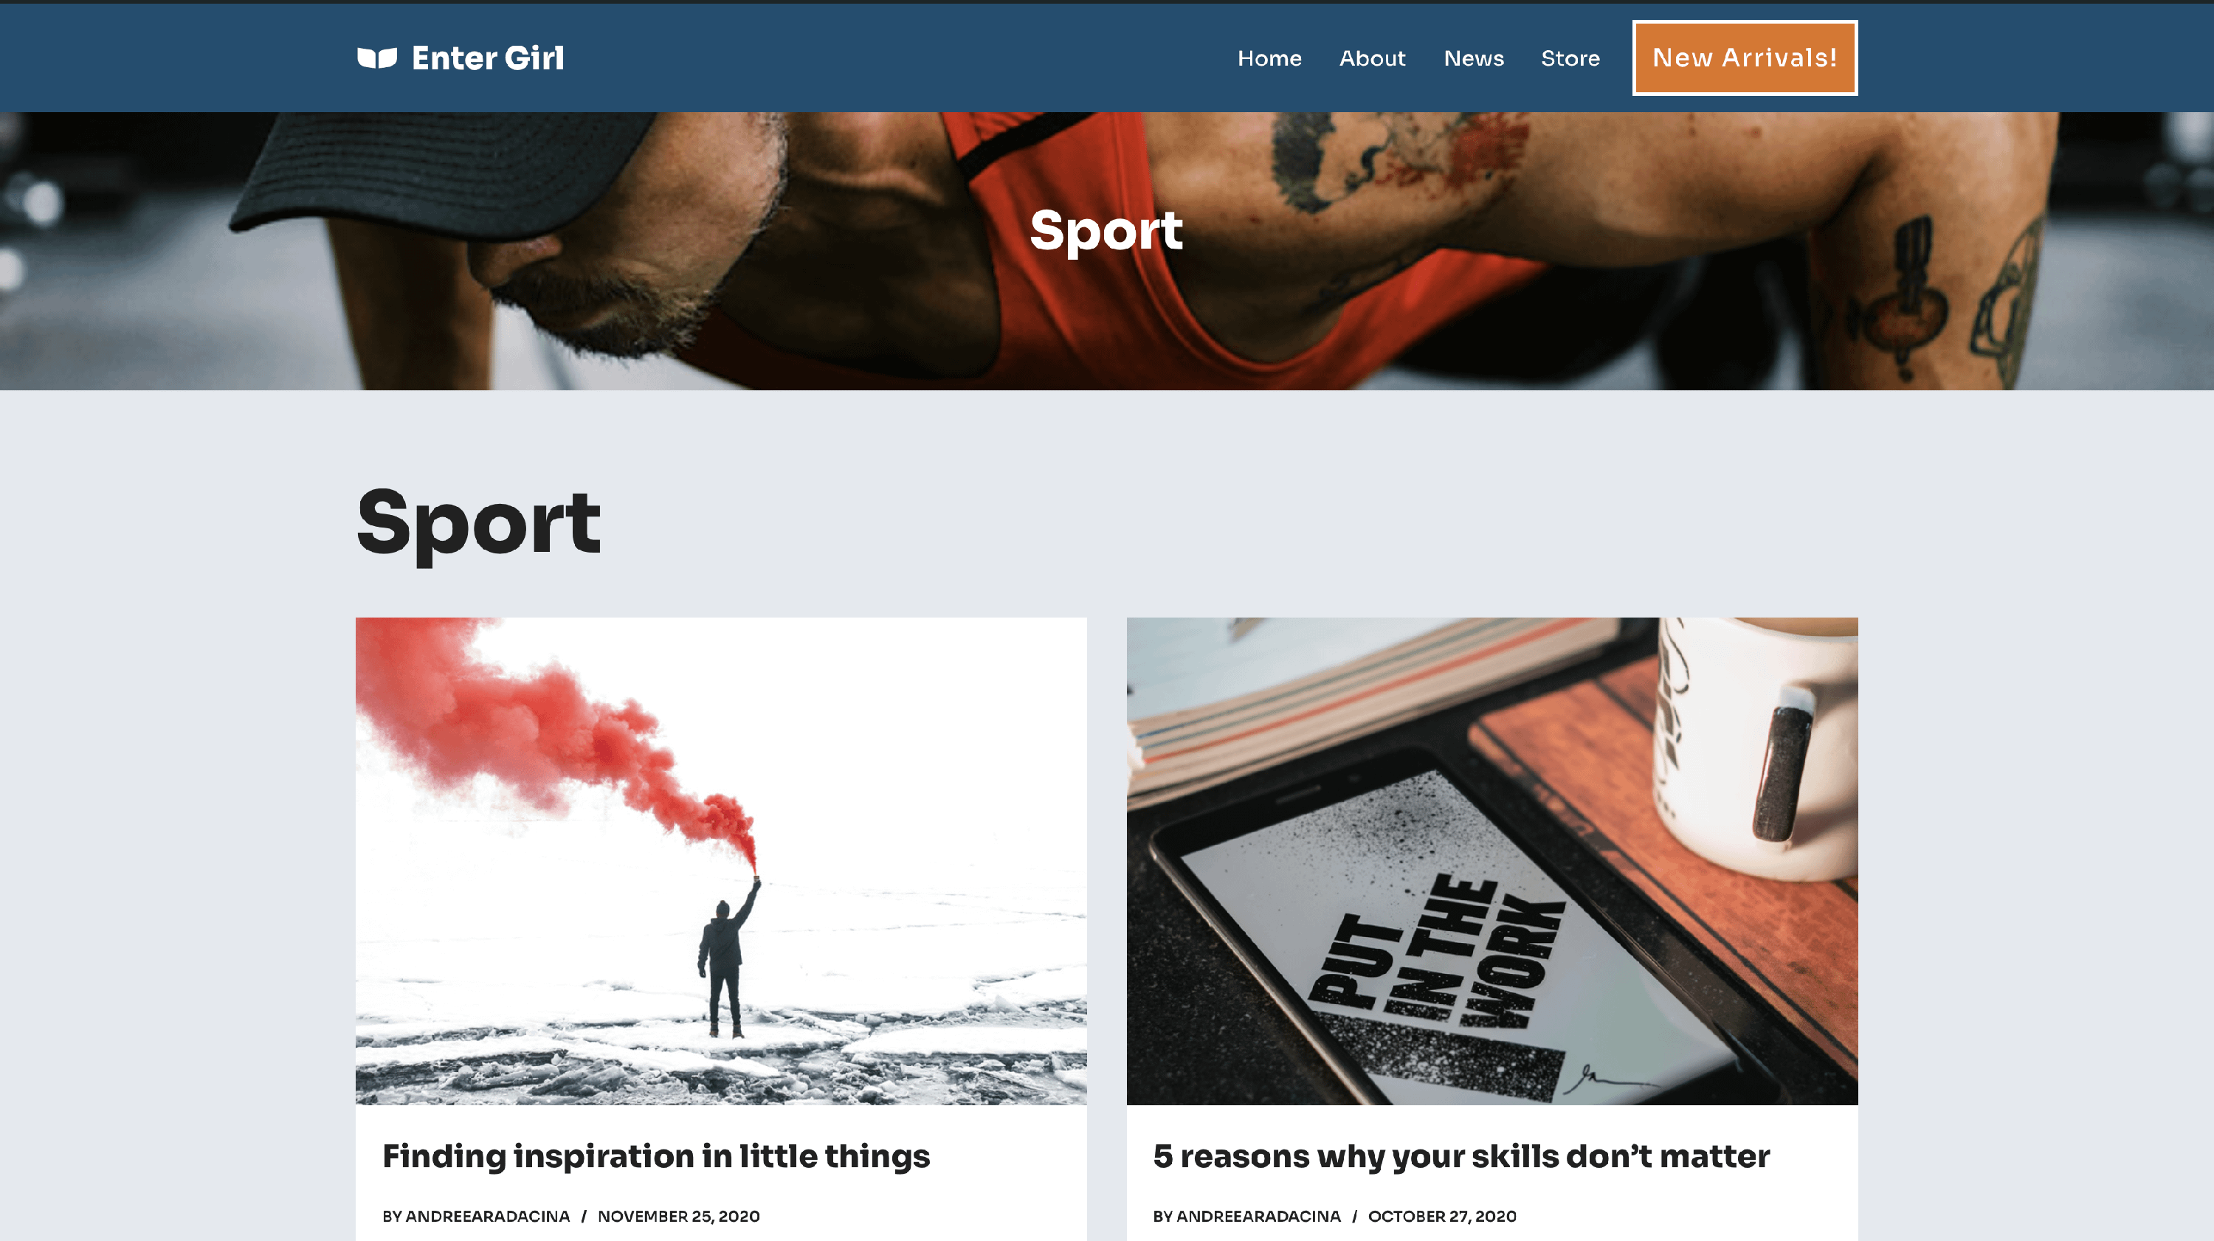The height and width of the screenshot is (1241, 2214).
Task: Open the Put In The Work phone thumbnail
Action: 1492,860
